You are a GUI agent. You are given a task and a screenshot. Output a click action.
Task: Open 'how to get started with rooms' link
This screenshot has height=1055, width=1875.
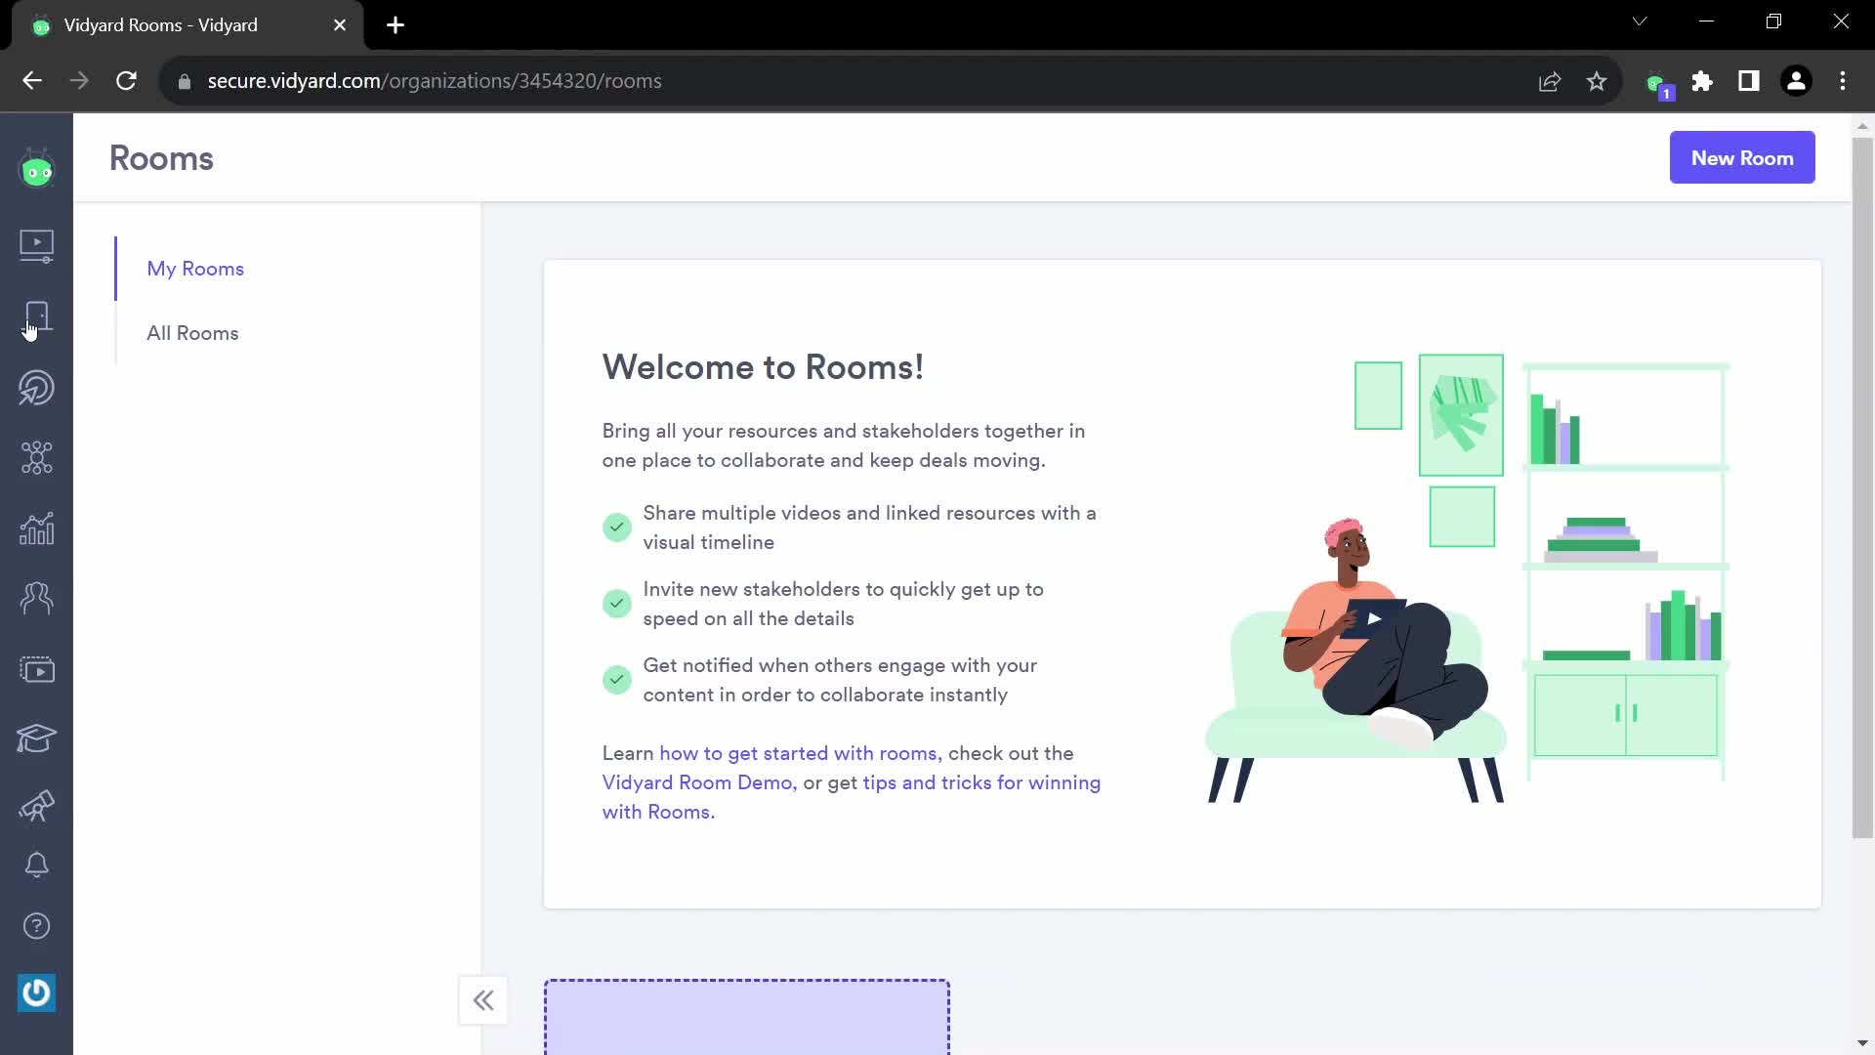[798, 753]
